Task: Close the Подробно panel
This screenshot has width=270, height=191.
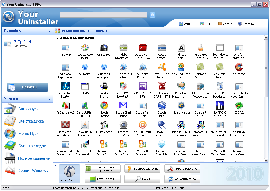Action: tap(49, 31)
